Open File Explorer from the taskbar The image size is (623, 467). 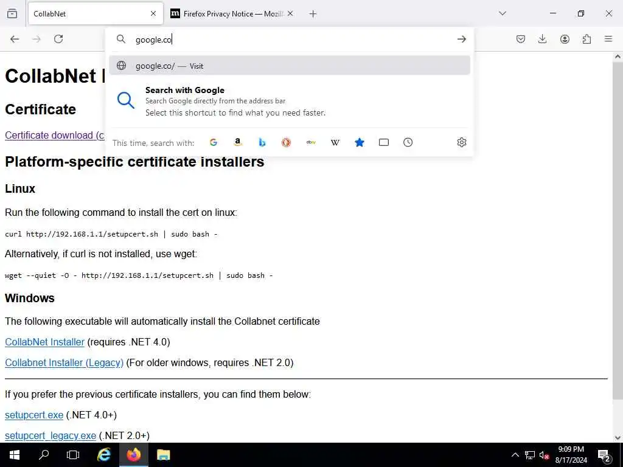(x=163, y=455)
